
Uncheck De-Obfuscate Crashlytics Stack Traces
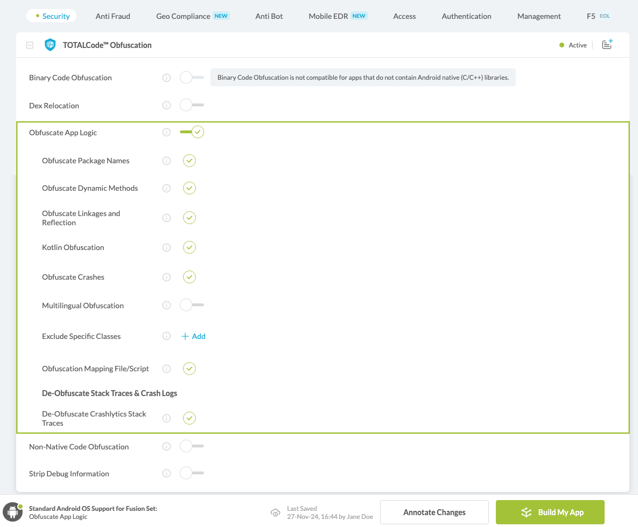pos(189,418)
